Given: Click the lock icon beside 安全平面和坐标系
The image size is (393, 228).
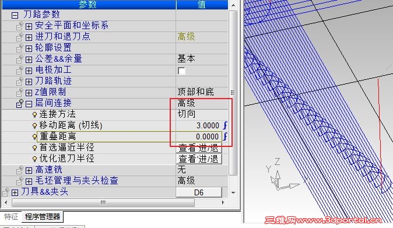Looking at the screenshot, I should pyautogui.click(x=20, y=26).
